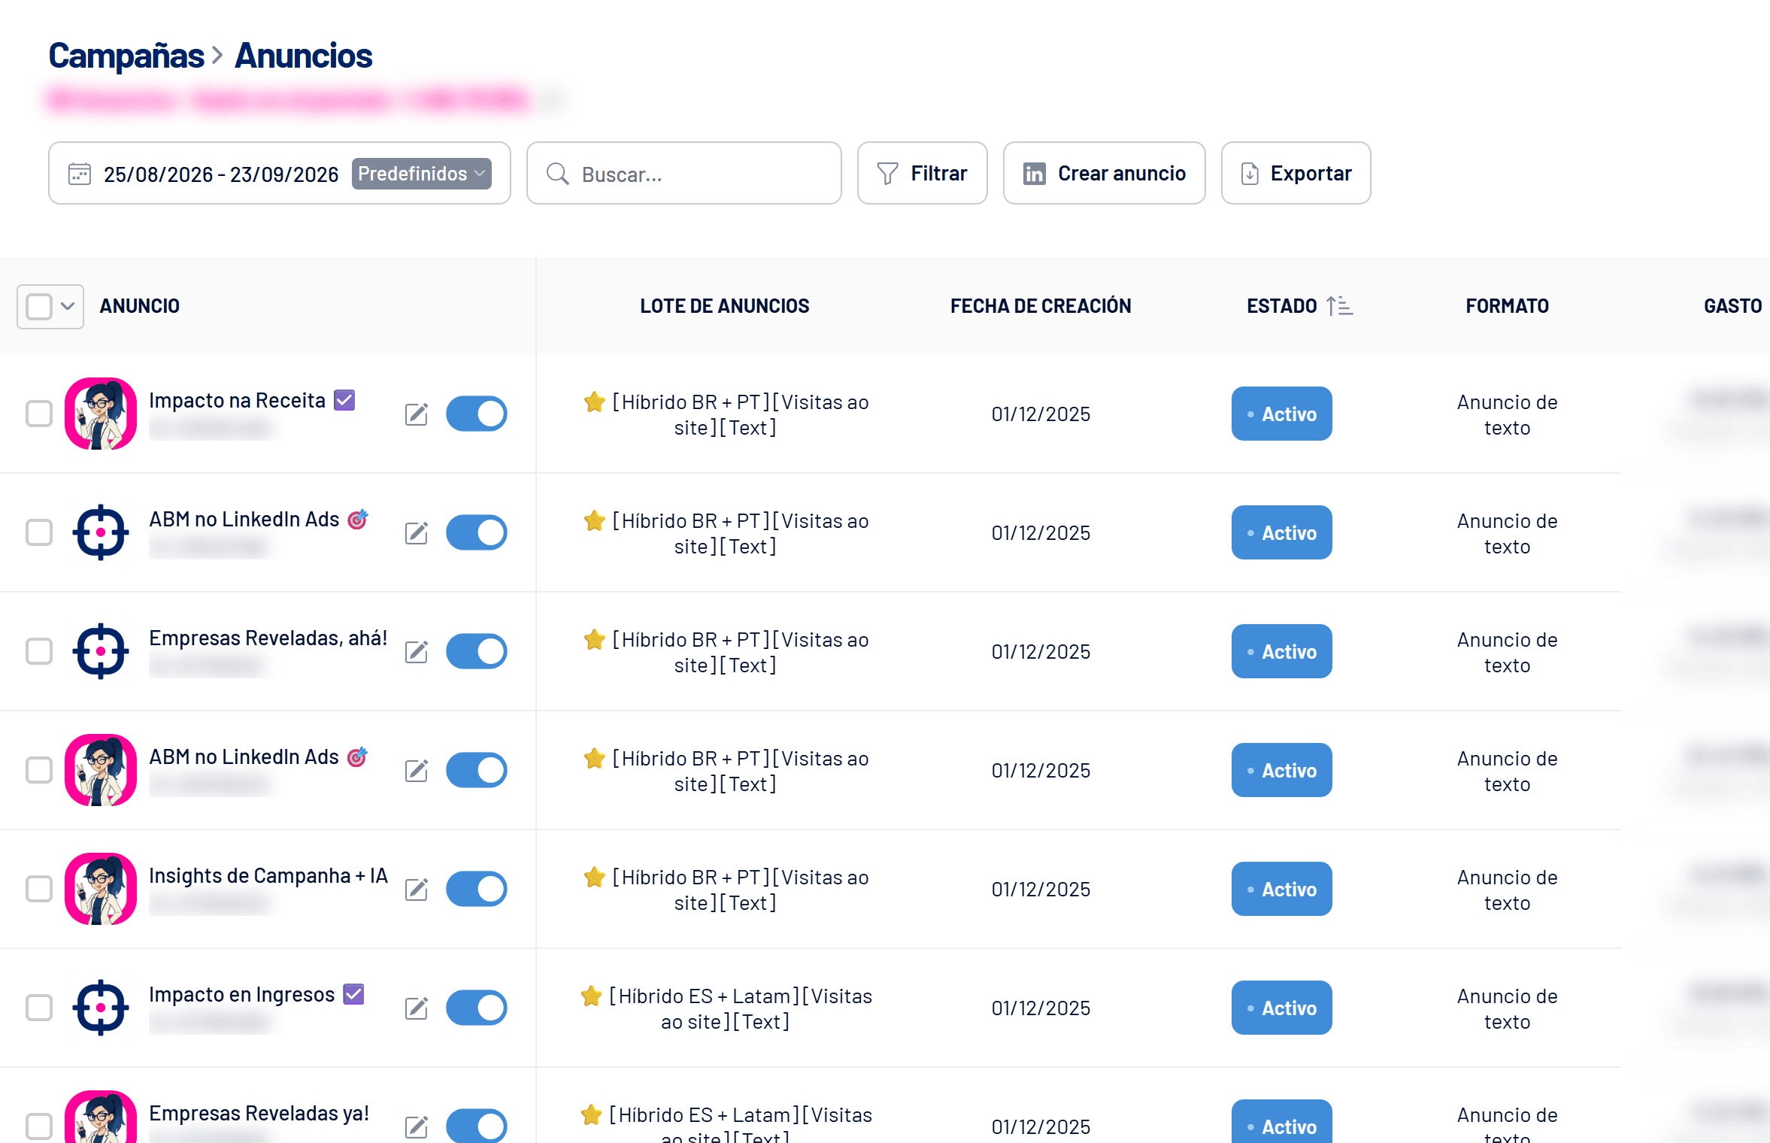Click star icon in Impacto en Ingresos lote
1770x1143 pixels.
click(592, 996)
